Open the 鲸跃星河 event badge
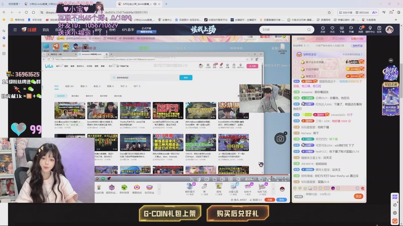Screen dimensions: 403x226 click(391, 73)
